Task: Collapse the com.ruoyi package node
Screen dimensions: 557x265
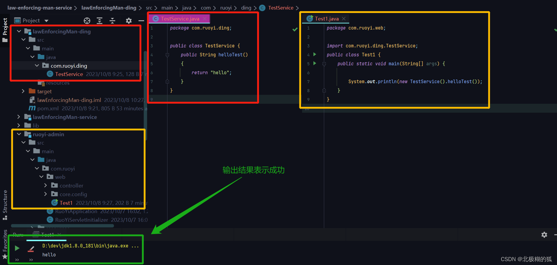Action: click(37, 168)
